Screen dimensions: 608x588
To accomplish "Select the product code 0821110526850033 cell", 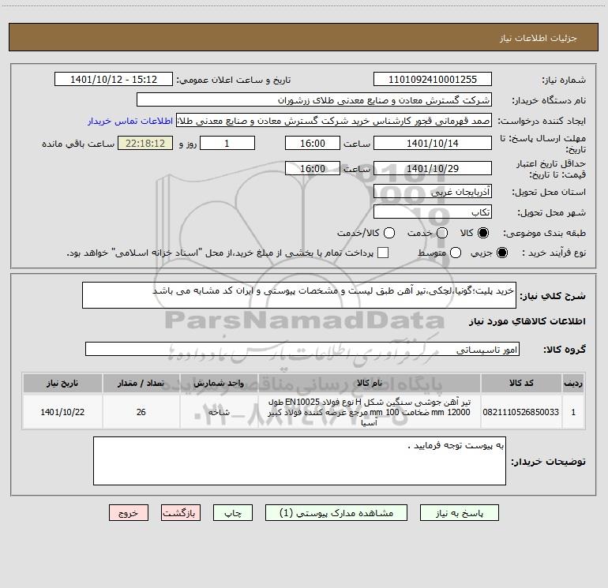I will pyautogui.click(x=521, y=412).
